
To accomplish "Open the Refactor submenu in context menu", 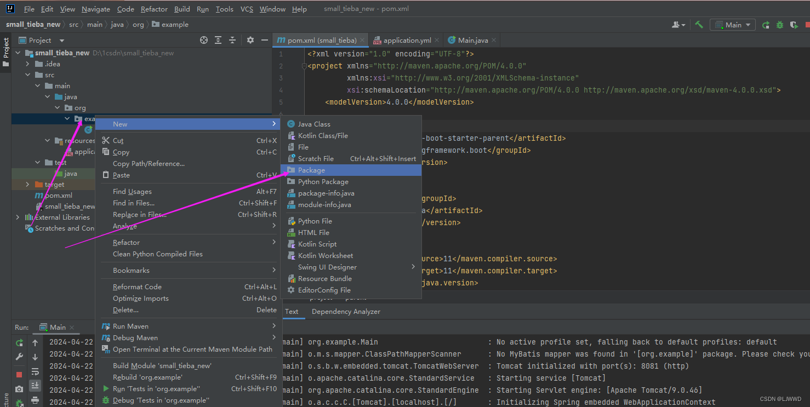I will click(x=187, y=243).
